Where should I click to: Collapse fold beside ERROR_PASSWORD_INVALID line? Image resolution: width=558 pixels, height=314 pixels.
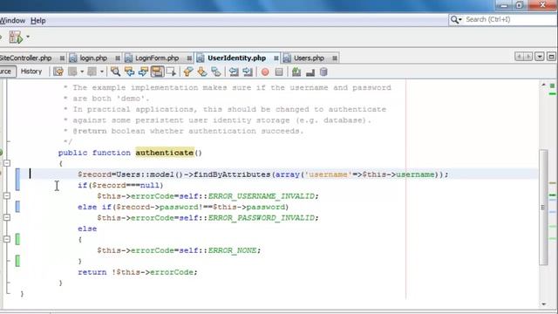(7, 217)
